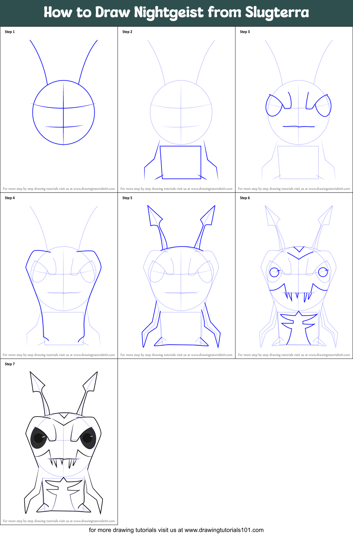The height and width of the screenshot is (535, 353).
Task: Click the bottom footer drawingtutorials101.com text
Action: point(176,530)
